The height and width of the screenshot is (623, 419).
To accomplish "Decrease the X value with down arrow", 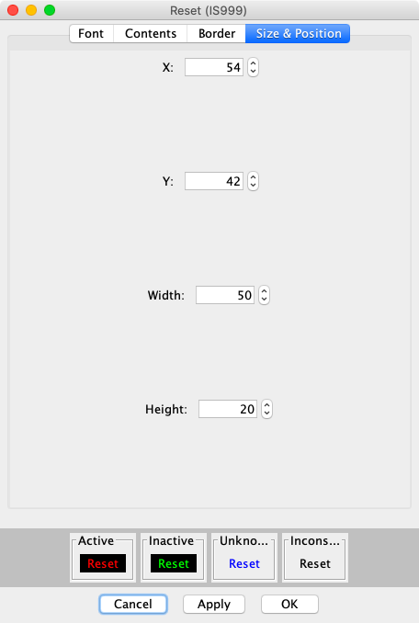I will point(253,72).
